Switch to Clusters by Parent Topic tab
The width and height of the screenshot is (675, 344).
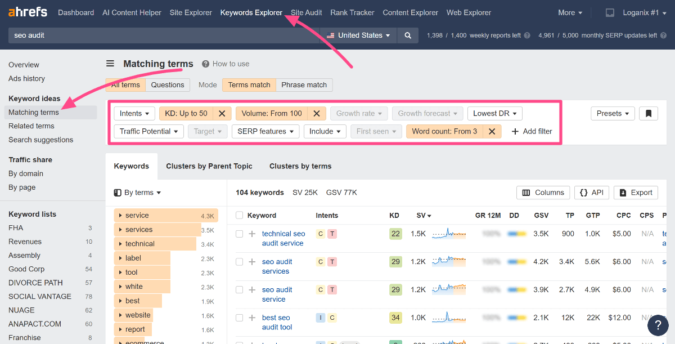[x=209, y=166]
